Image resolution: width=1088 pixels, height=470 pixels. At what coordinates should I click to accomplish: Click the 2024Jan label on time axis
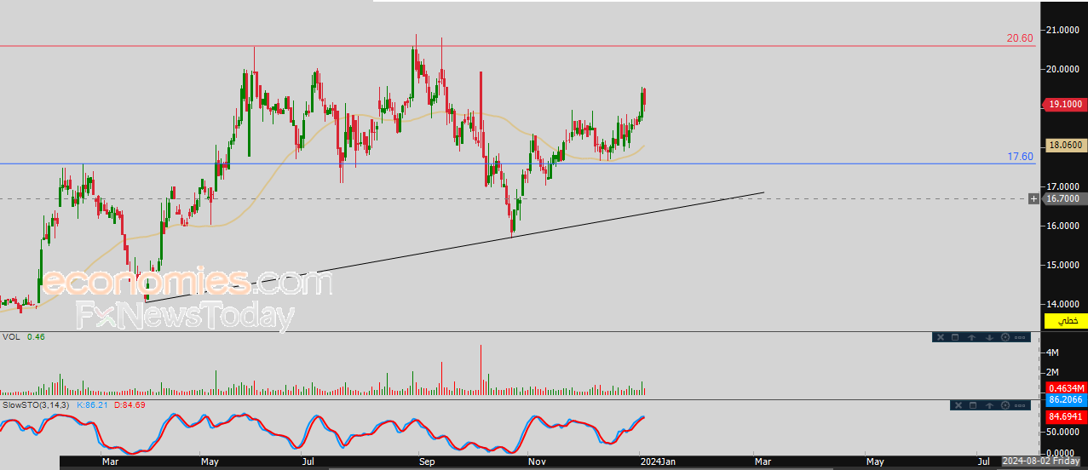(x=659, y=461)
